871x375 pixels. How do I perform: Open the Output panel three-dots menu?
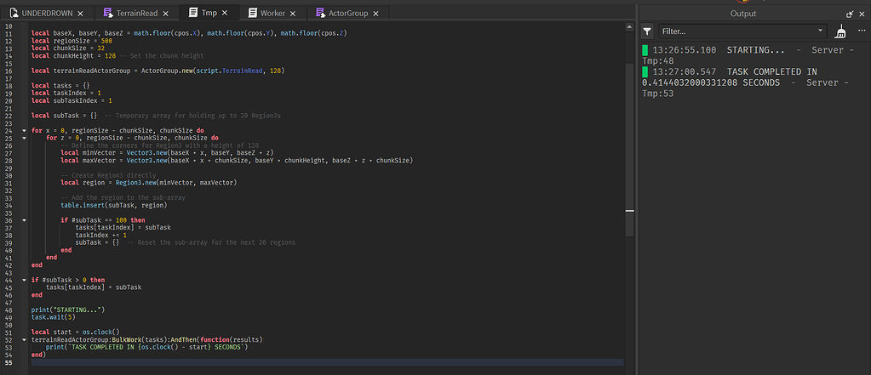(860, 31)
